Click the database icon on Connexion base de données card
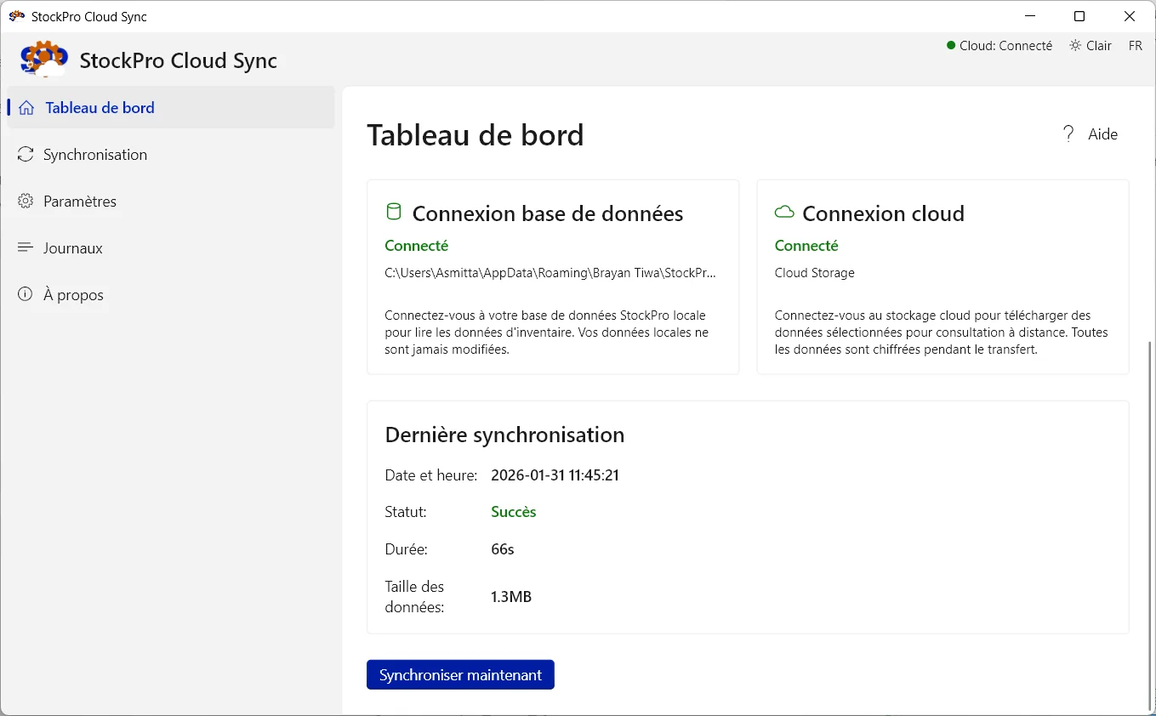The width and height of the screenshot is (1156, 716). [x=393, y=212]
